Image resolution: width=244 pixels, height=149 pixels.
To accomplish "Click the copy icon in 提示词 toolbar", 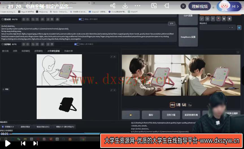I will pos(48,19).
